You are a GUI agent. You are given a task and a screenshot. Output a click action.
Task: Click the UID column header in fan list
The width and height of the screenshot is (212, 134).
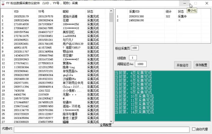16,12
